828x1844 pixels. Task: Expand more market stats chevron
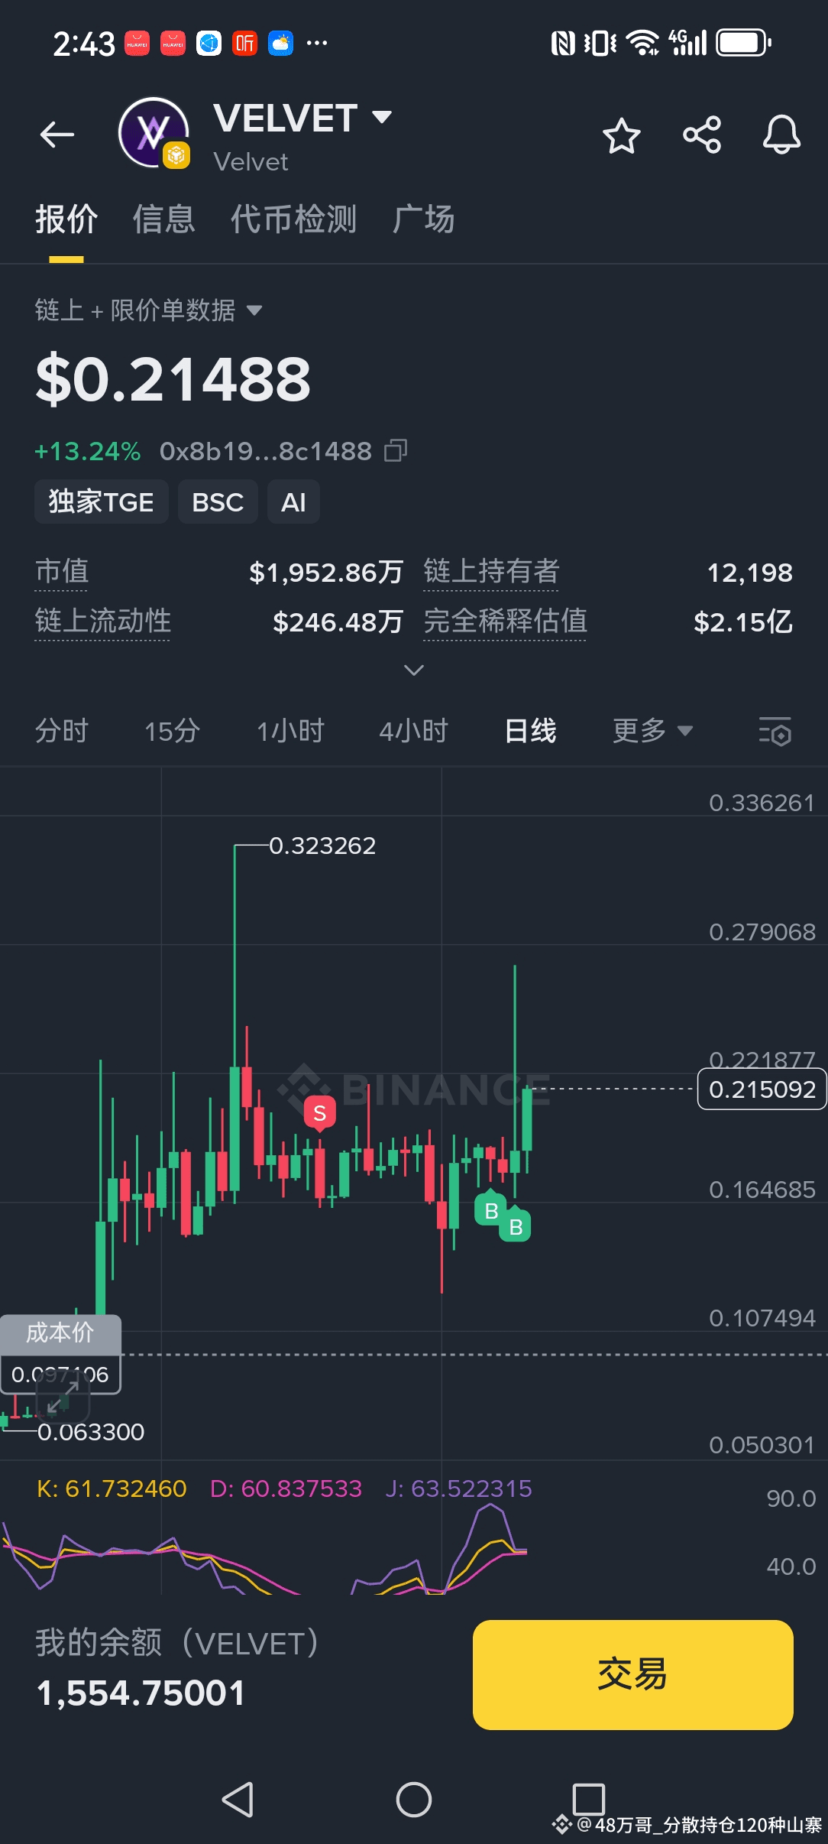click(413, 670)
